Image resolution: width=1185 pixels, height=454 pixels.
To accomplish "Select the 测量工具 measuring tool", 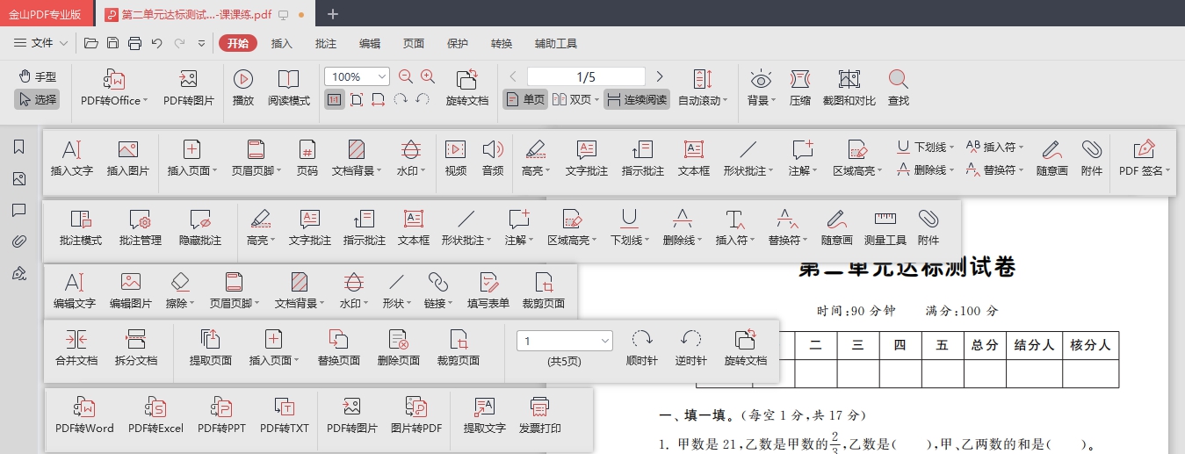I will pyautogui.click(x=885, y=228).
